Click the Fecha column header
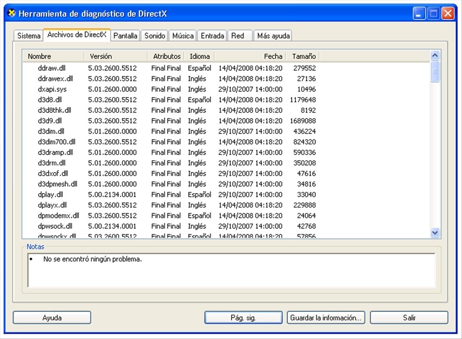Viewport: 462px width, 339px height. pos(249,56)
